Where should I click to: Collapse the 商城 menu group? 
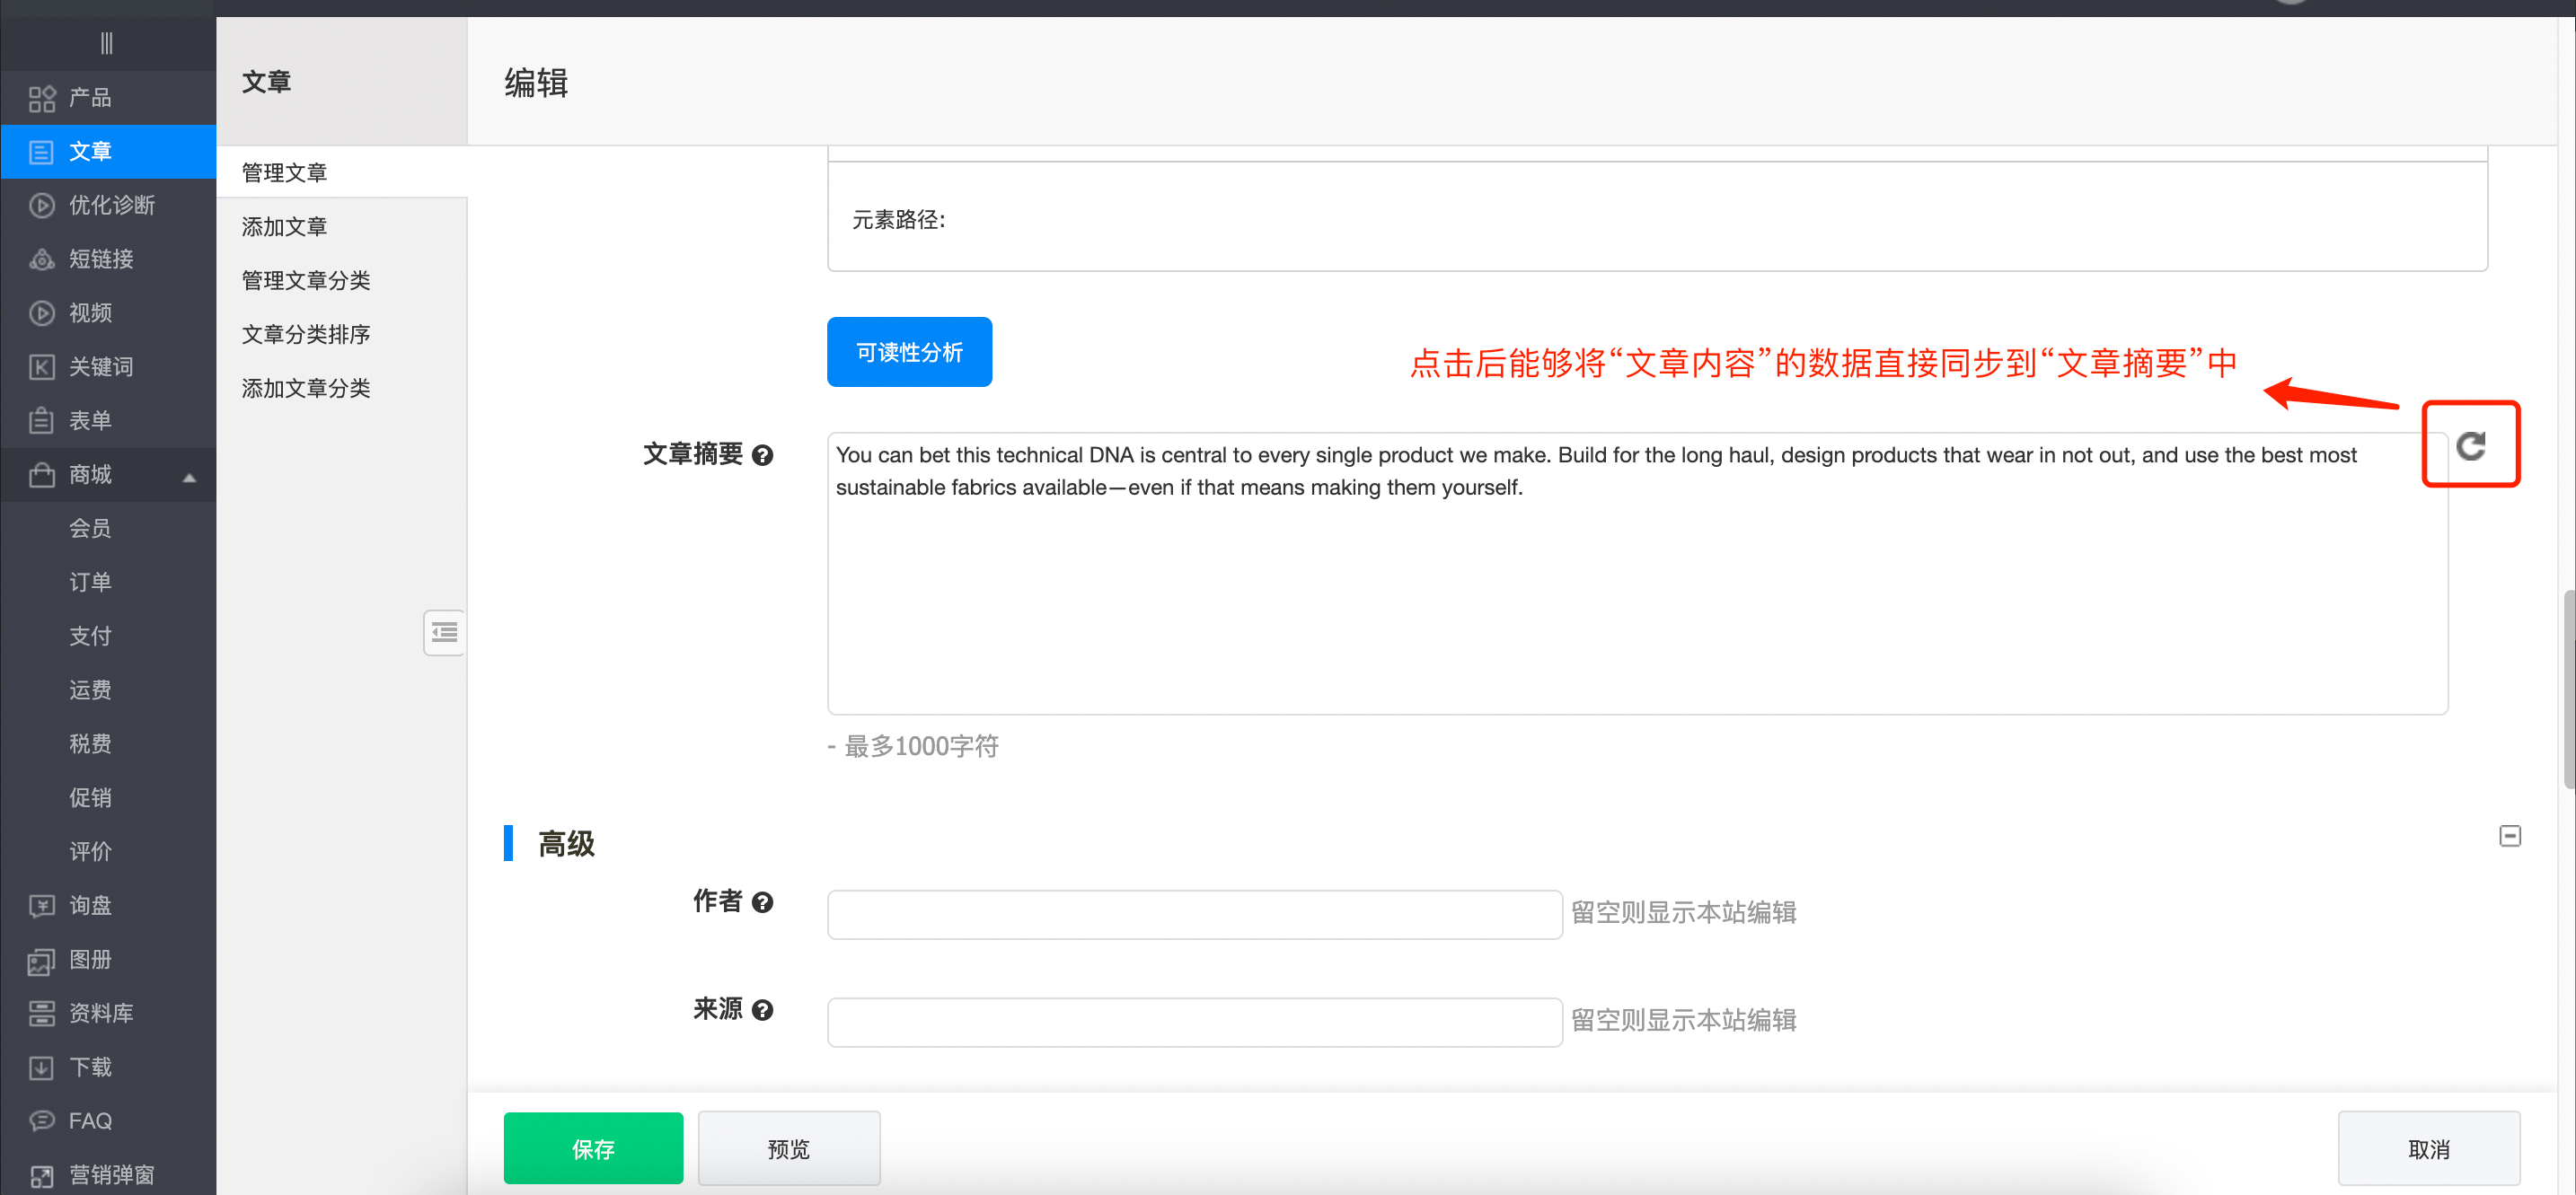click(189, 477)
